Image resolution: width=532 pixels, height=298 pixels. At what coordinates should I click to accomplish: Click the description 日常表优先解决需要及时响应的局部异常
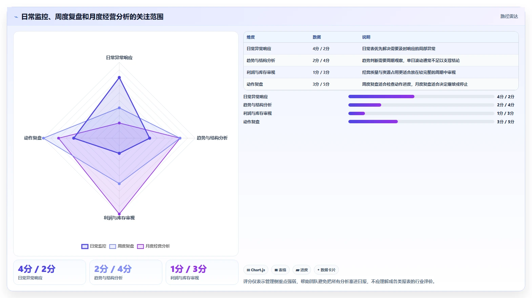point(399,49)
